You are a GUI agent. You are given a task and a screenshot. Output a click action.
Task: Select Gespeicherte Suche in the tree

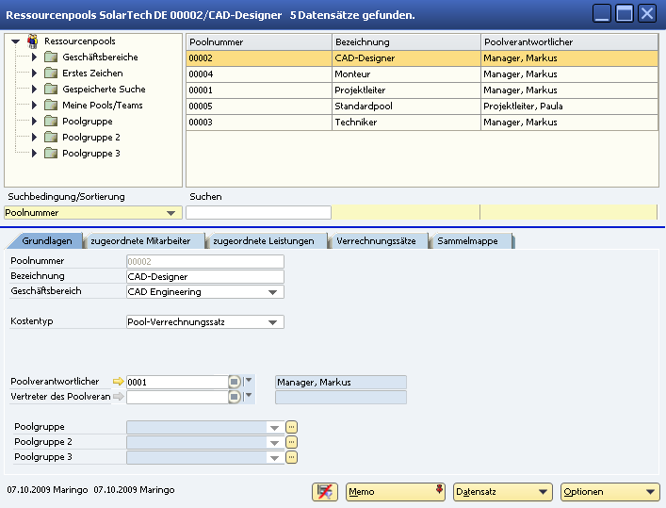click(104, 90)
